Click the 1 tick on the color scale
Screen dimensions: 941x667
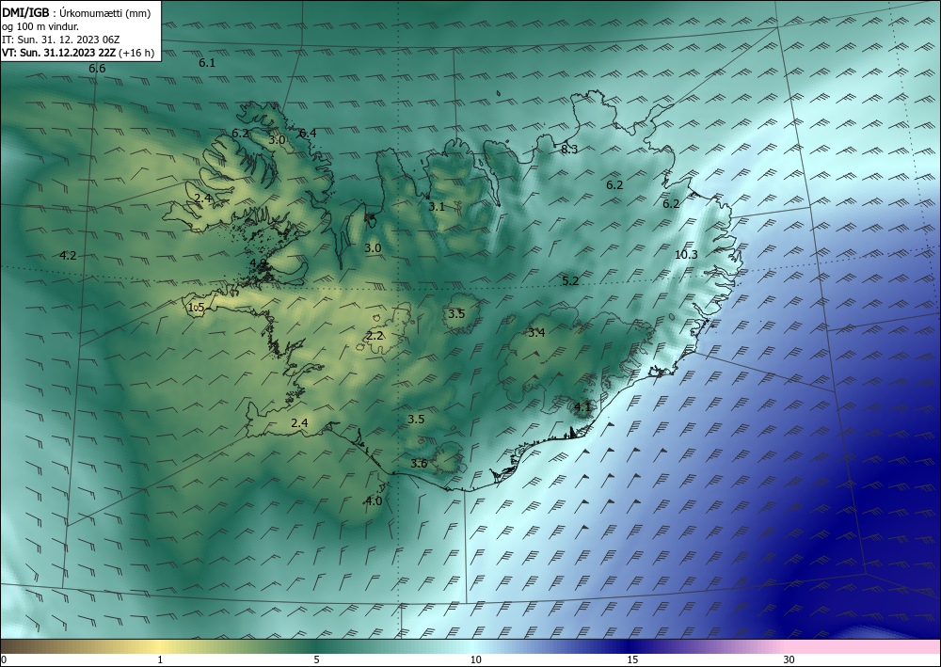coord(160,659)
